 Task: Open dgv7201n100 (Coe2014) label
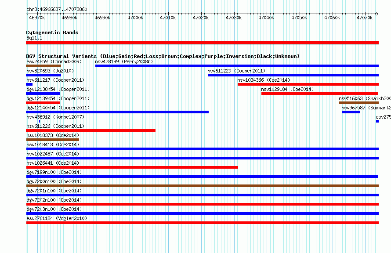[x=54, y=191]
